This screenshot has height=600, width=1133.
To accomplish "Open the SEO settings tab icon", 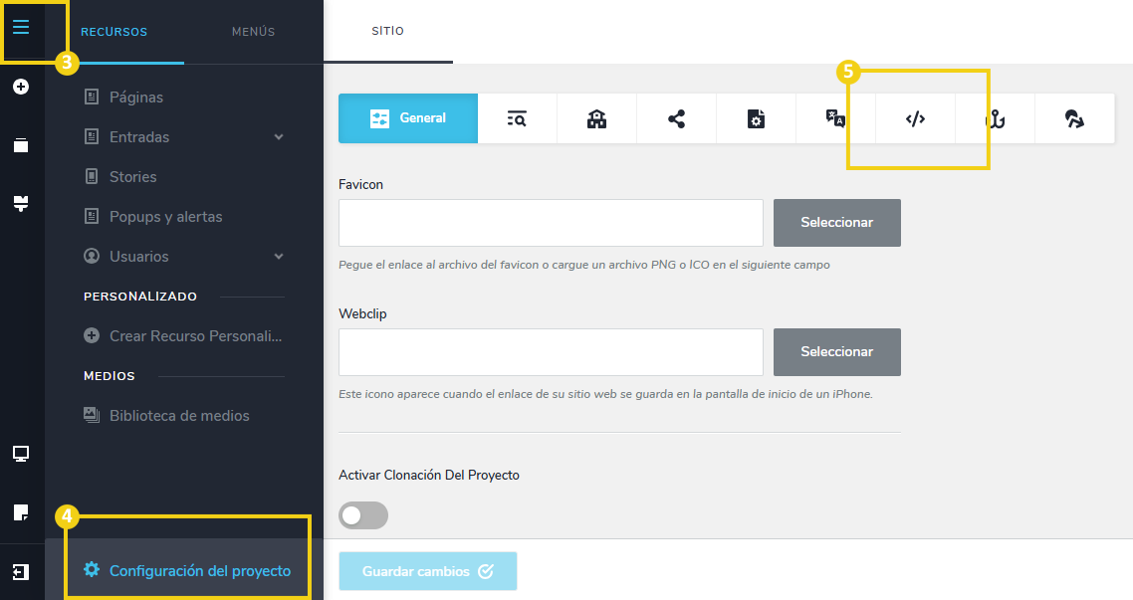I will tap(518, 117).
